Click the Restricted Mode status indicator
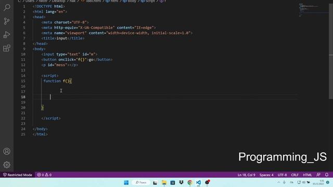 coord(17,175)
